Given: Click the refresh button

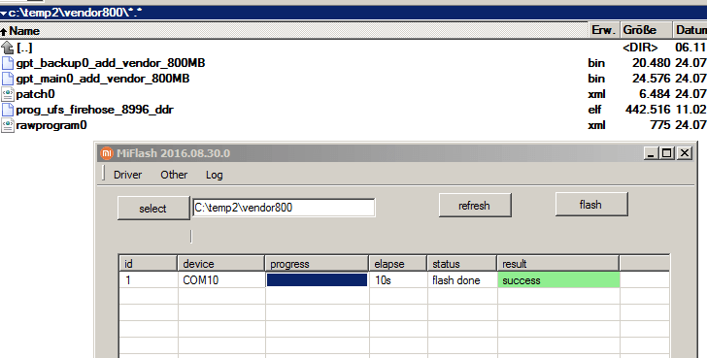Looking at the screenshot, I should point(475,206).
